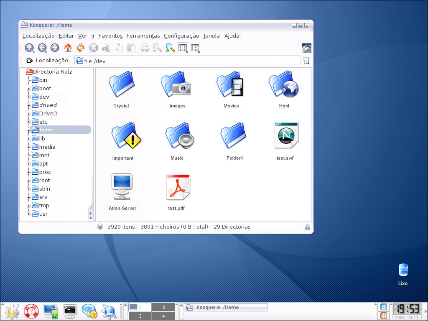Image resolution: width=428 pixels, height=321 pixels.
Task: Open the Configuração menu
Action: pyautogui.click(x=181, y=36)
